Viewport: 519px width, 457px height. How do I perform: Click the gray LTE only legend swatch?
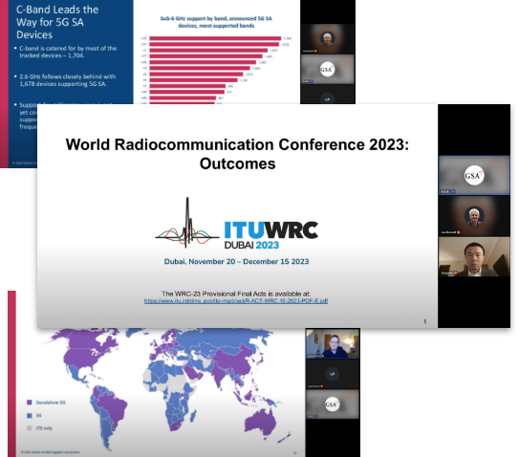tap(29, 428)
